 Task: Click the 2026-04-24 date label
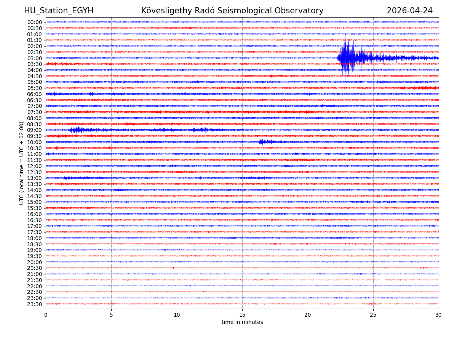tap(409, 11)
